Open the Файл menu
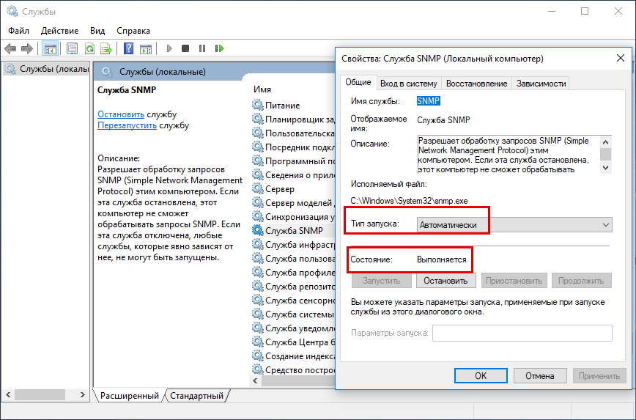This screenshot has width=636, height=420. tap(18, 31)
